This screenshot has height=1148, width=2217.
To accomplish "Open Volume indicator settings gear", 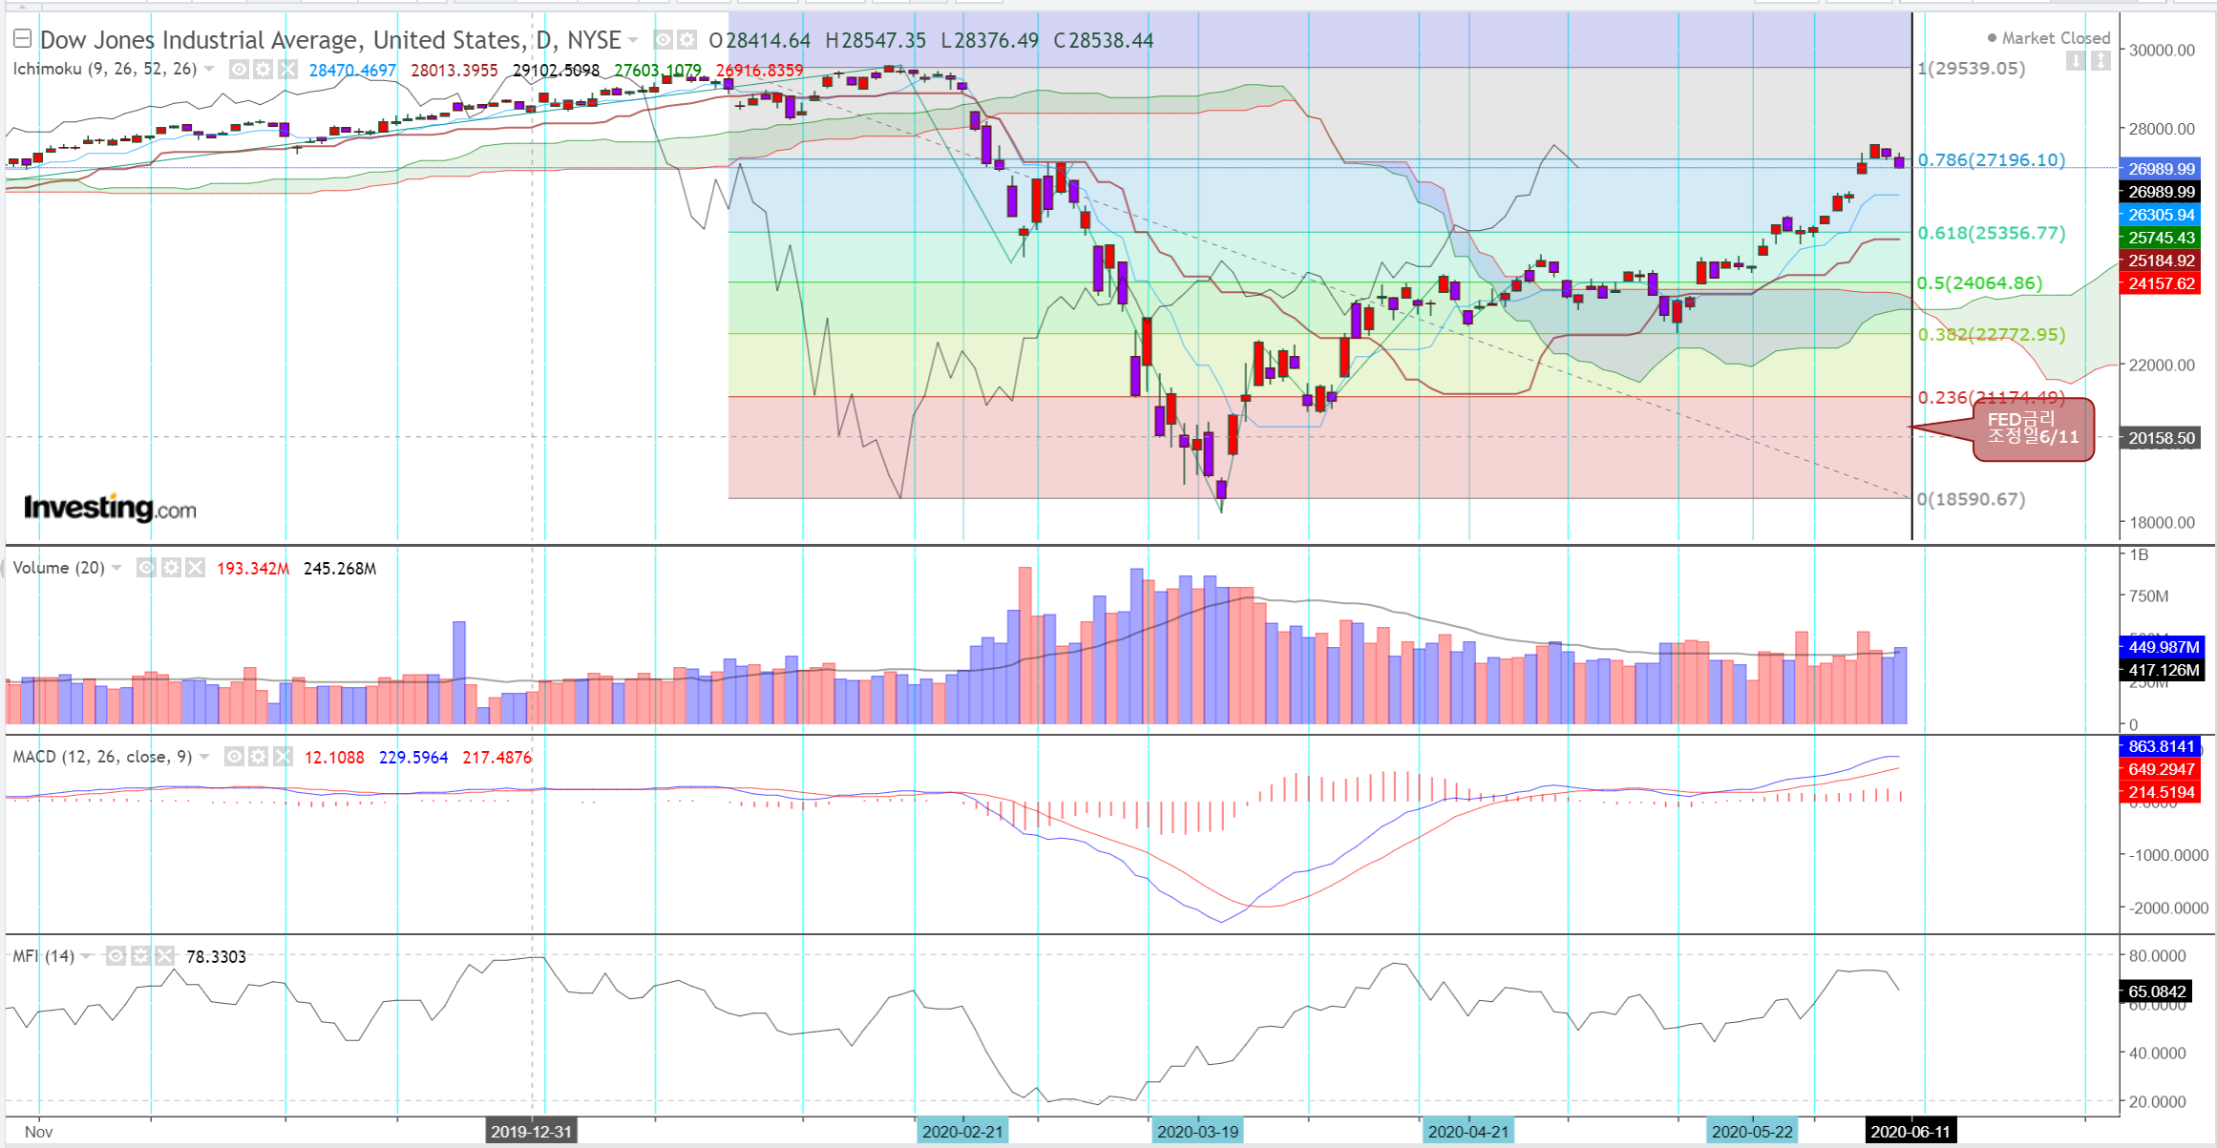I will (171, 568).
